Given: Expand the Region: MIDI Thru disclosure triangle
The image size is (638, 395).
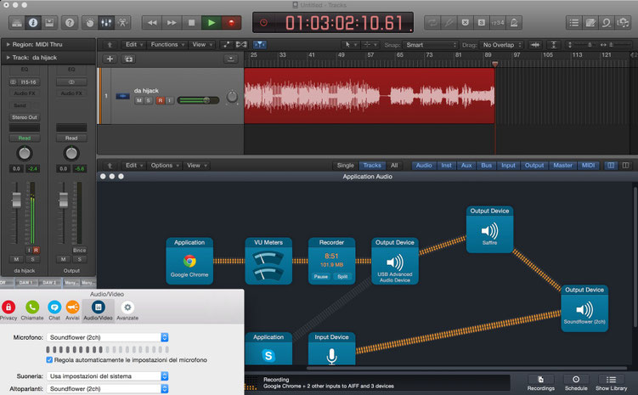Looking at the screenshot, I should tap(8, 44).
